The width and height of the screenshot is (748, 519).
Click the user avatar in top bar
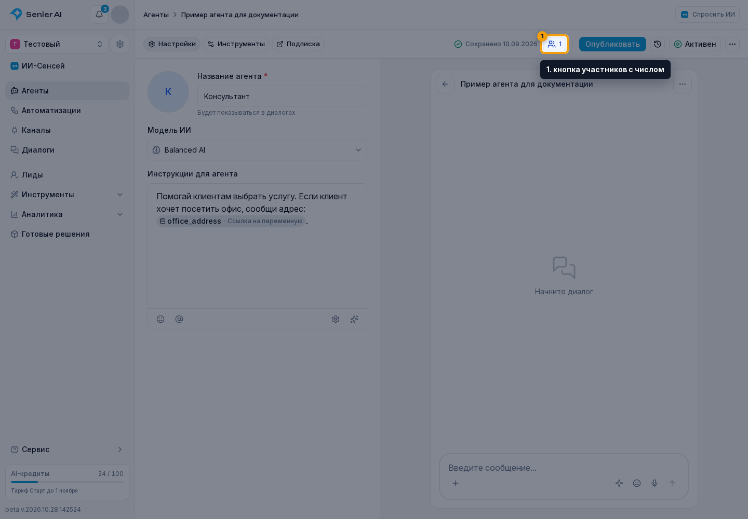[120, 15]
